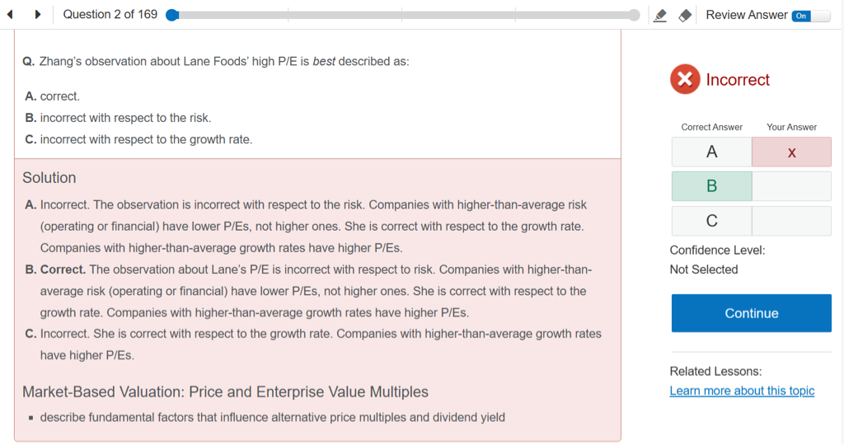Select answer choice B about risk

coord(118,118)
